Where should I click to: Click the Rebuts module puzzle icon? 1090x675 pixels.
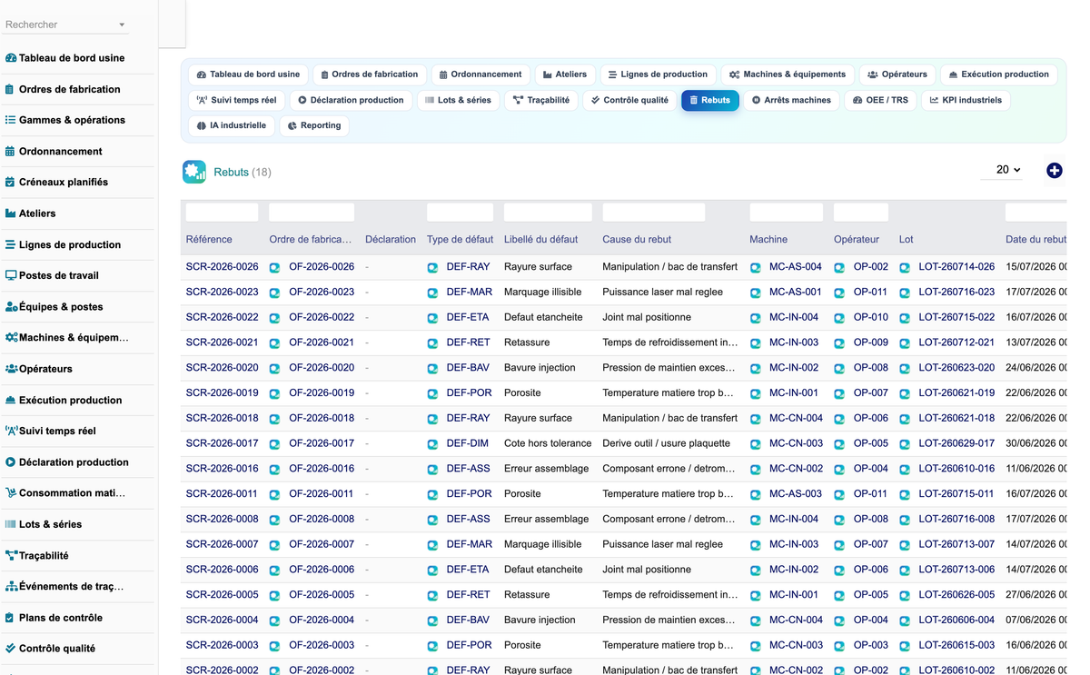[x=194, y=172]
